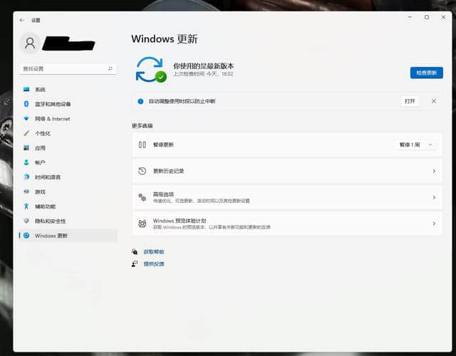Click the 上次检查时间 text

[x=203, y=74]
